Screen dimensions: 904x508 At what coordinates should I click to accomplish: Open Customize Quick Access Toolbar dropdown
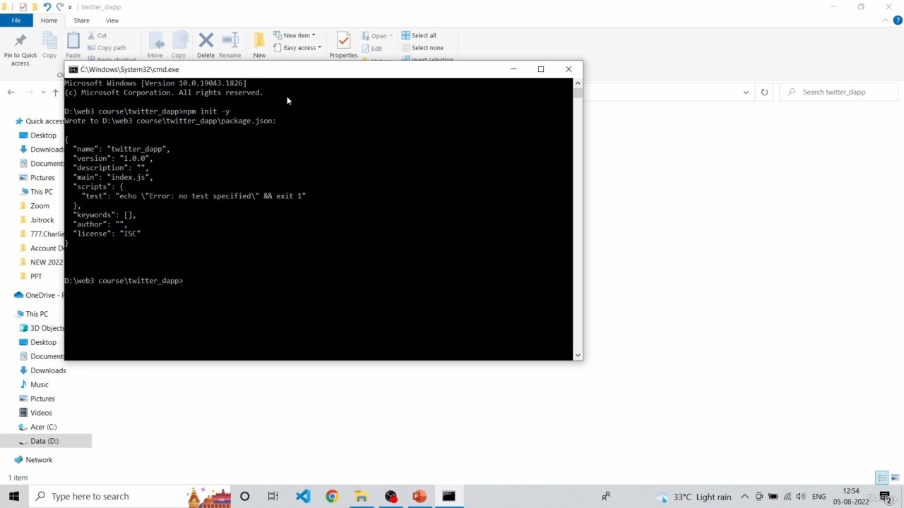pyautogui.click(x=70, y=7)
